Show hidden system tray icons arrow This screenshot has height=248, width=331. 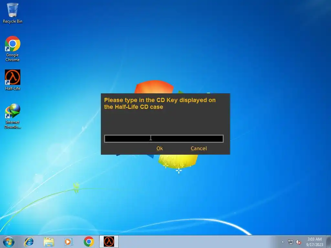tap(283, 242)
